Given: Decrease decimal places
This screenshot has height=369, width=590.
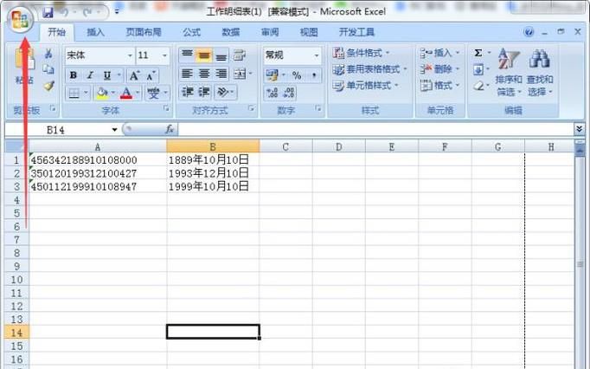Looking at the screenshot, I should [289, 93].
